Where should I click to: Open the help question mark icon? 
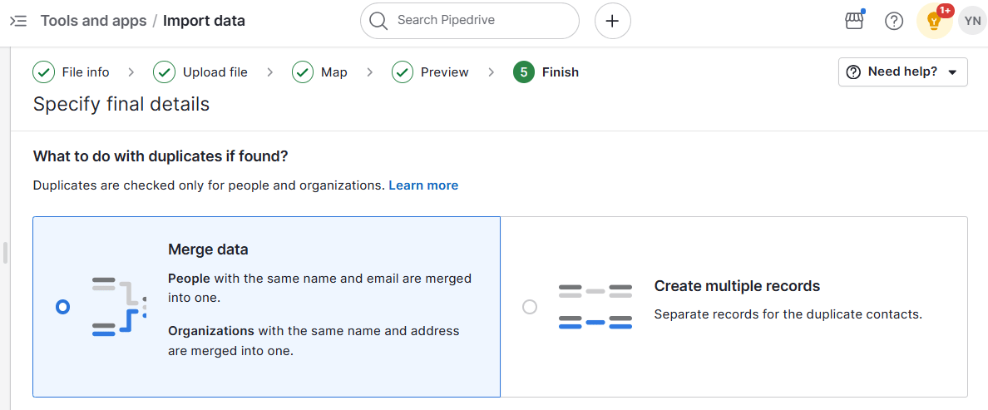click(894, 21)
